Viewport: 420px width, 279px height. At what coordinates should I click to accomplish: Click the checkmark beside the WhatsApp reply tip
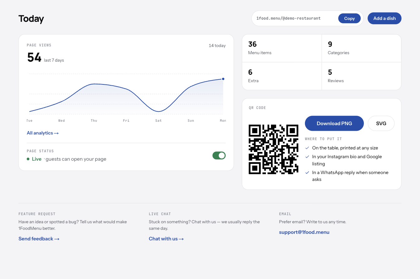point(307,173)
